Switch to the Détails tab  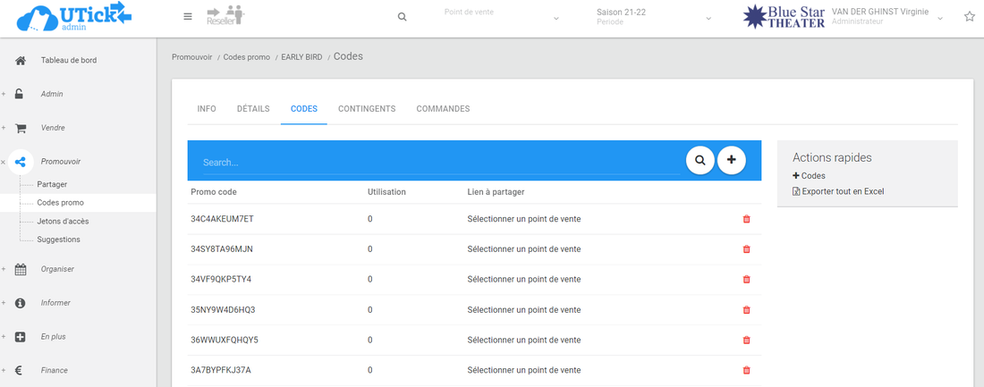(253, 109)
